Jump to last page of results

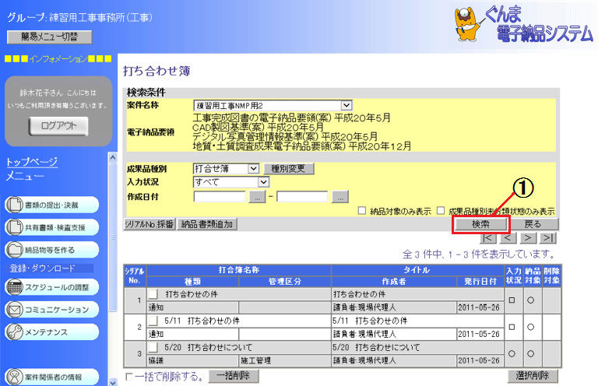coord(548,238)
